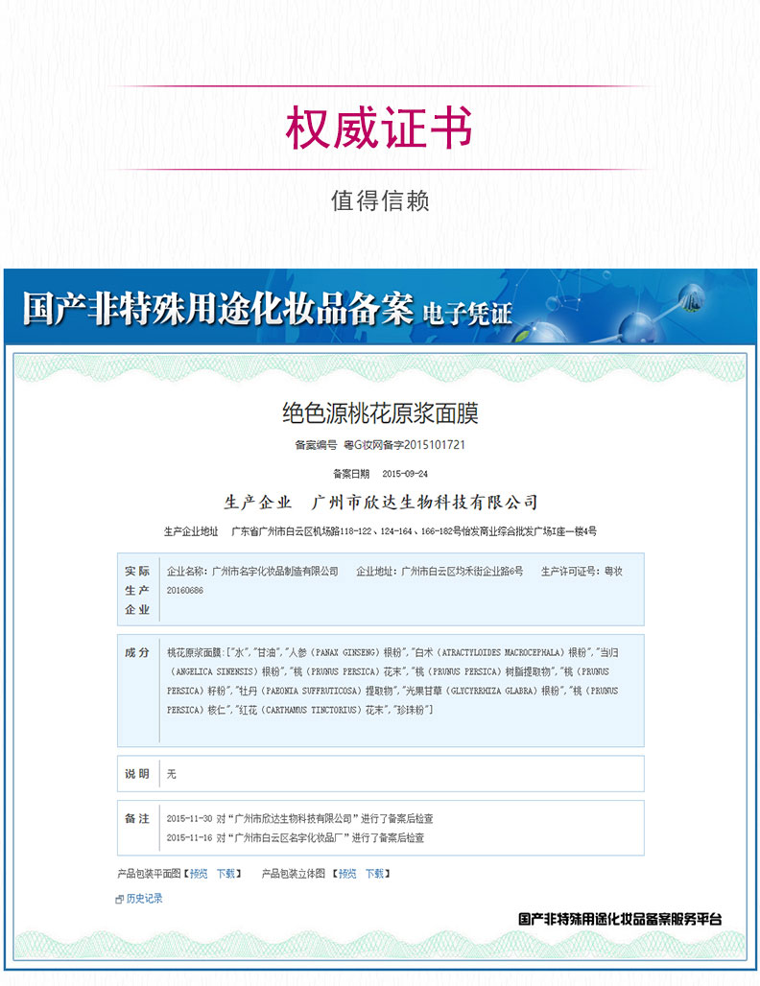This screenshot has width=760, height=986.
Task: Click the 生产企业地址 address line
Action: [x=380, y=531]
